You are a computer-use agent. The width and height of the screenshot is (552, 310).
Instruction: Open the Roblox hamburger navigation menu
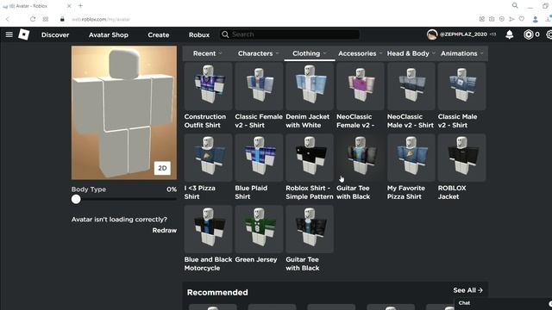[x=9, y=34]
